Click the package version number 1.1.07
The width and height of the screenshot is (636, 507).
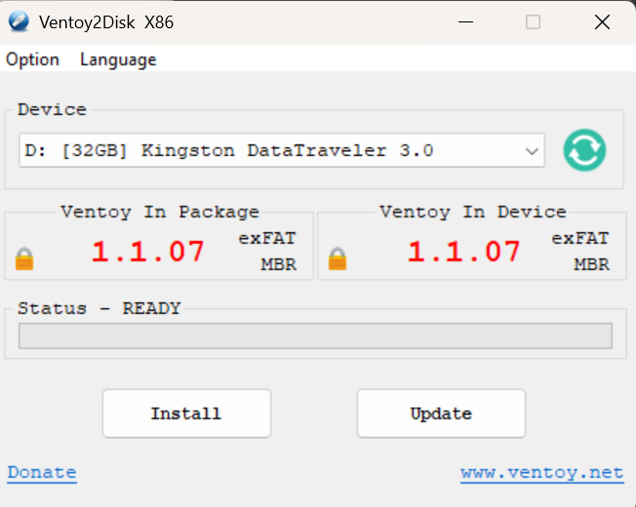point(148,252)
